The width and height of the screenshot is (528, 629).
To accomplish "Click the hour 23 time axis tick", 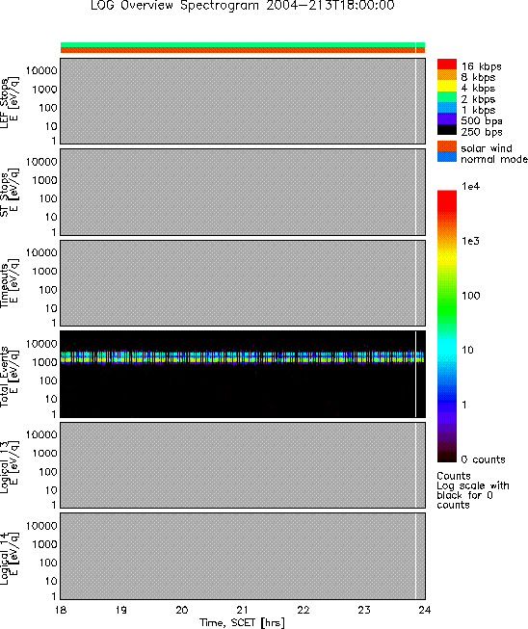I will coord(364,610).
